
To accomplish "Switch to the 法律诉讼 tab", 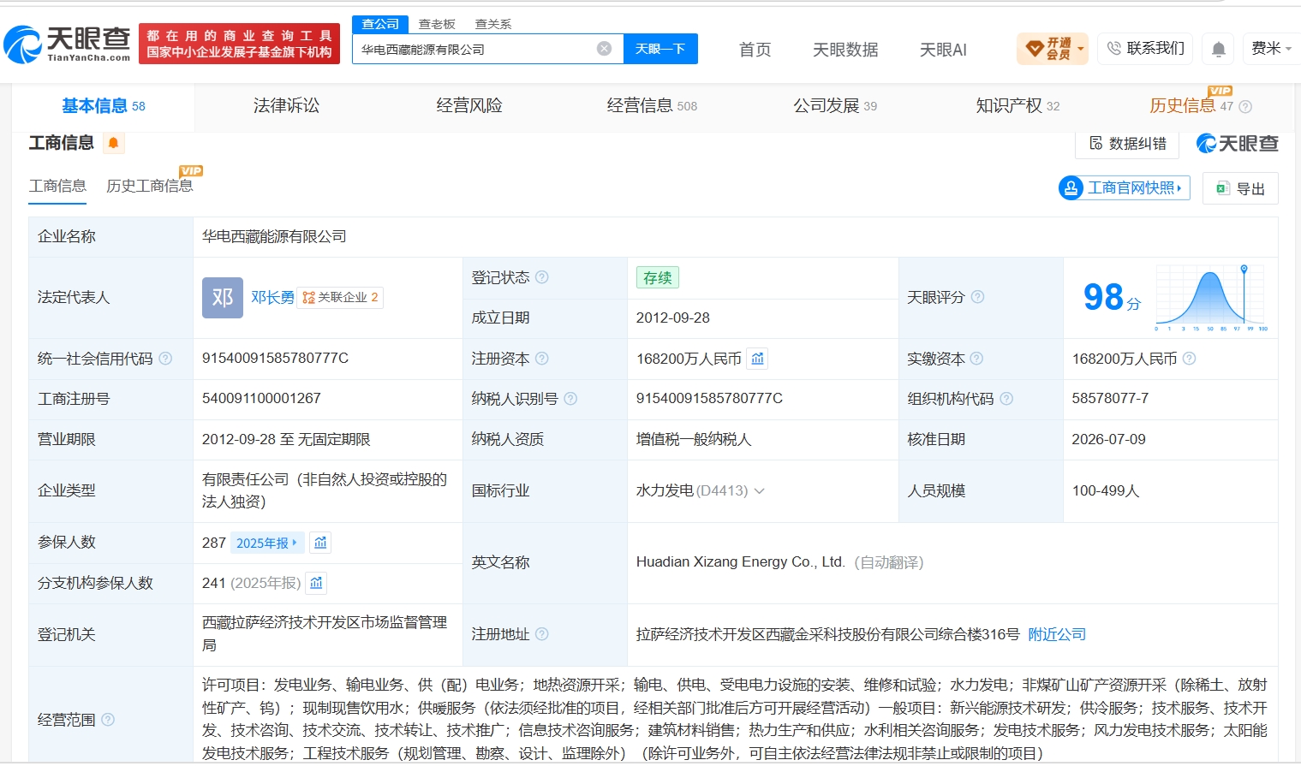I will coord(286,105).
